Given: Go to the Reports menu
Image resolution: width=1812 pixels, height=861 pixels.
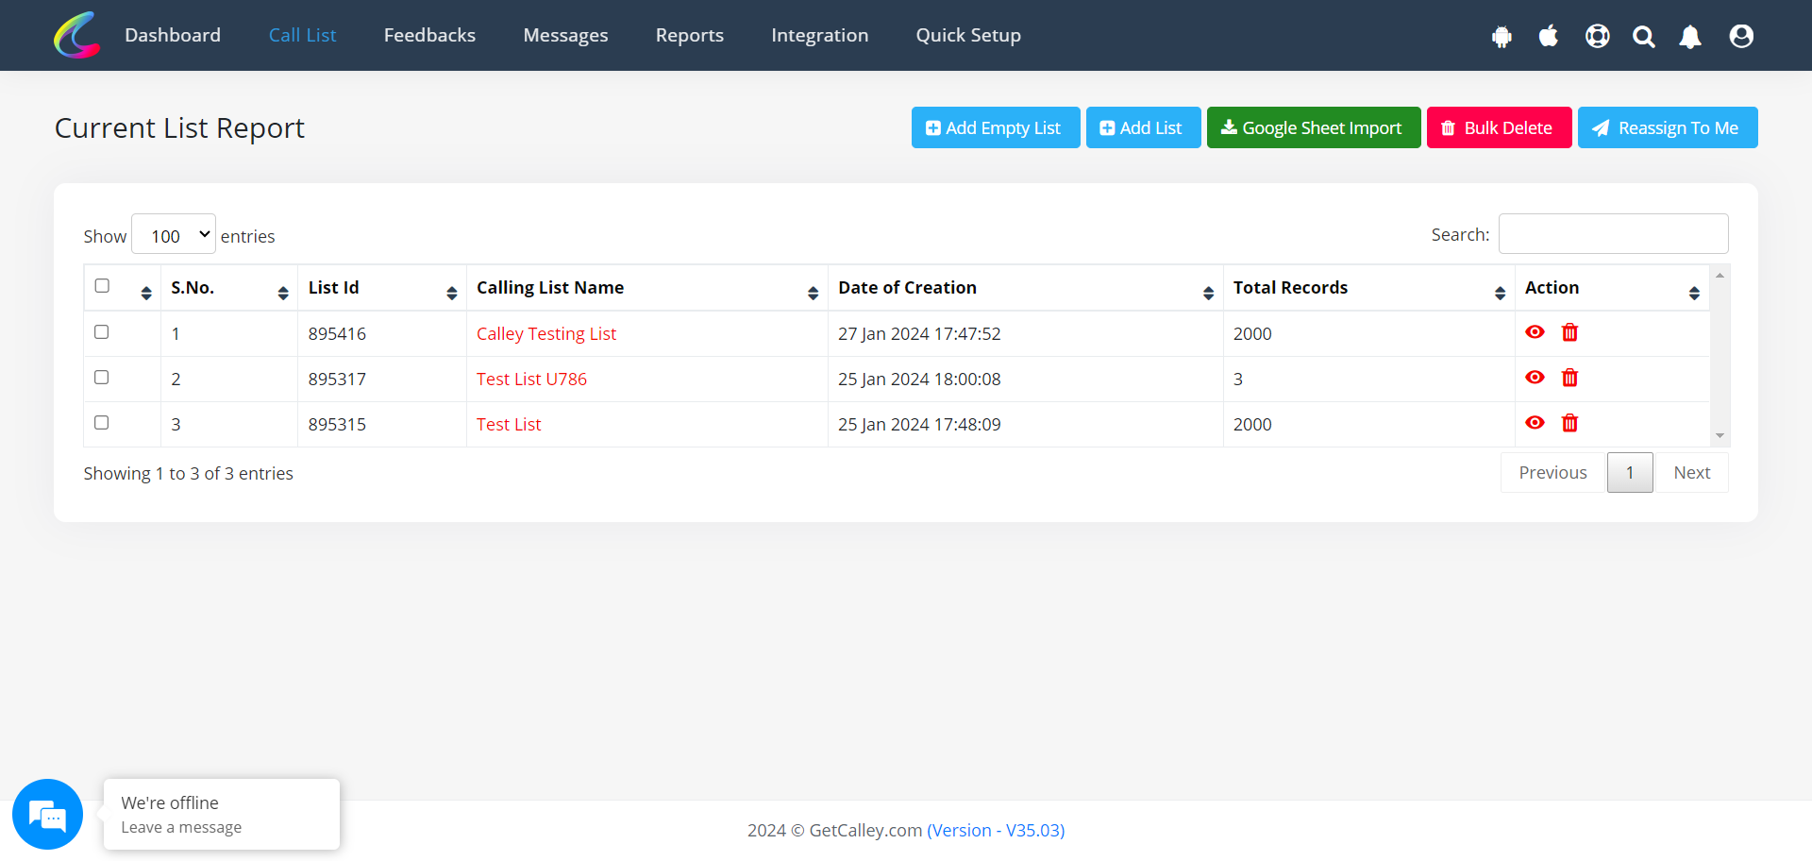Looking at the screenshot, I should [689, 35].
